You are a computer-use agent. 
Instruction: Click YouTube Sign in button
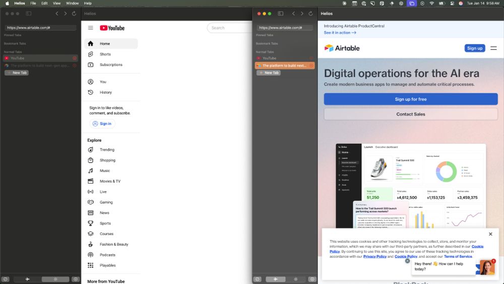[x=102, y=124]
